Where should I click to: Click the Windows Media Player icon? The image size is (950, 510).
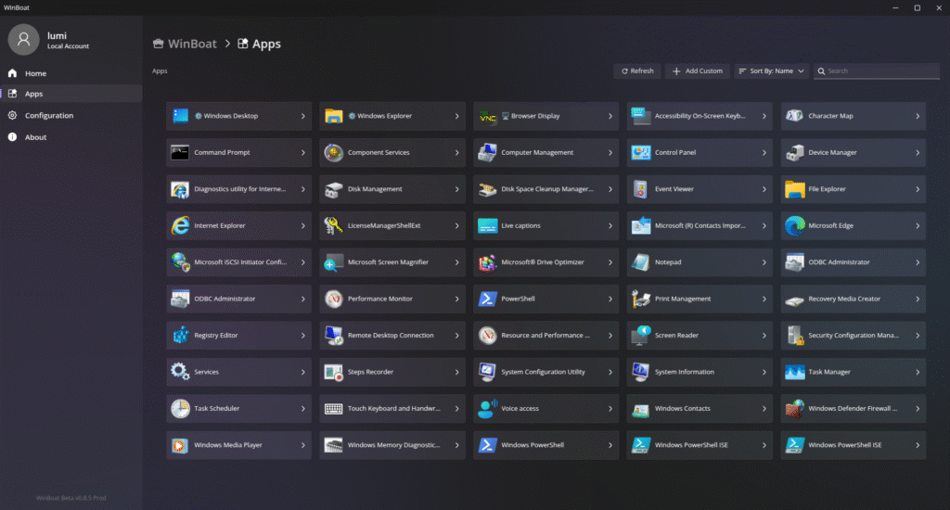coord(180,445)
